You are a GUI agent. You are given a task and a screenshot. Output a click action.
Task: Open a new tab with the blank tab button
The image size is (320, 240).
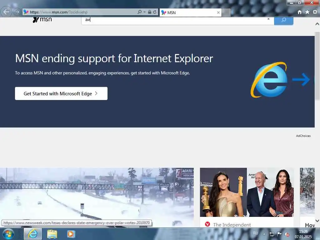[226, 12]
